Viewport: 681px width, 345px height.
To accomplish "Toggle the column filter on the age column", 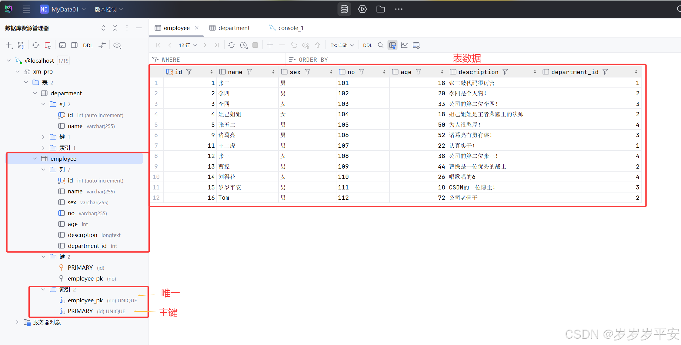I will tap(418, 72).
